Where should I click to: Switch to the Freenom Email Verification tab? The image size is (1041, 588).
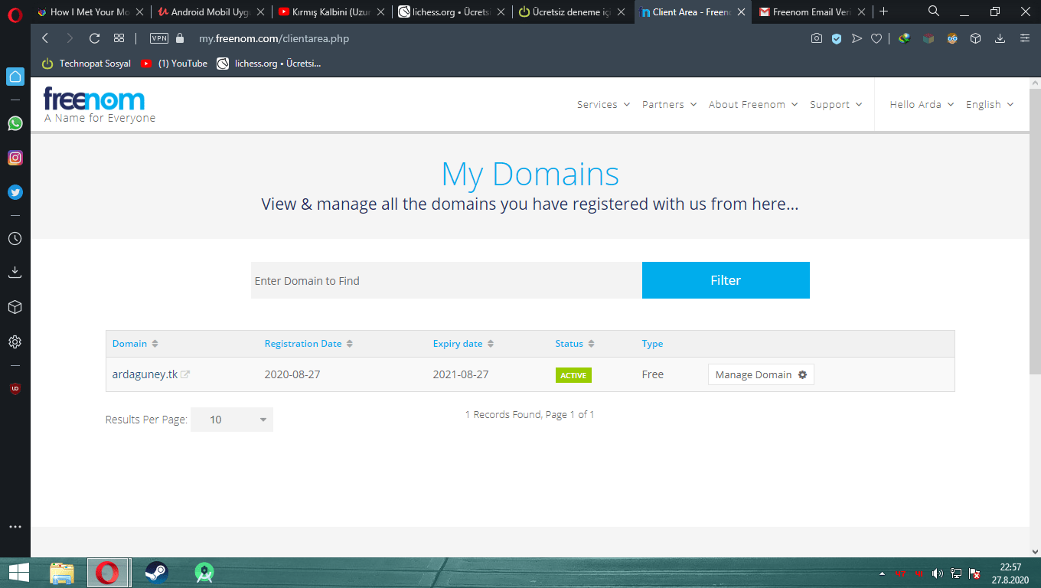coord(813,12)
